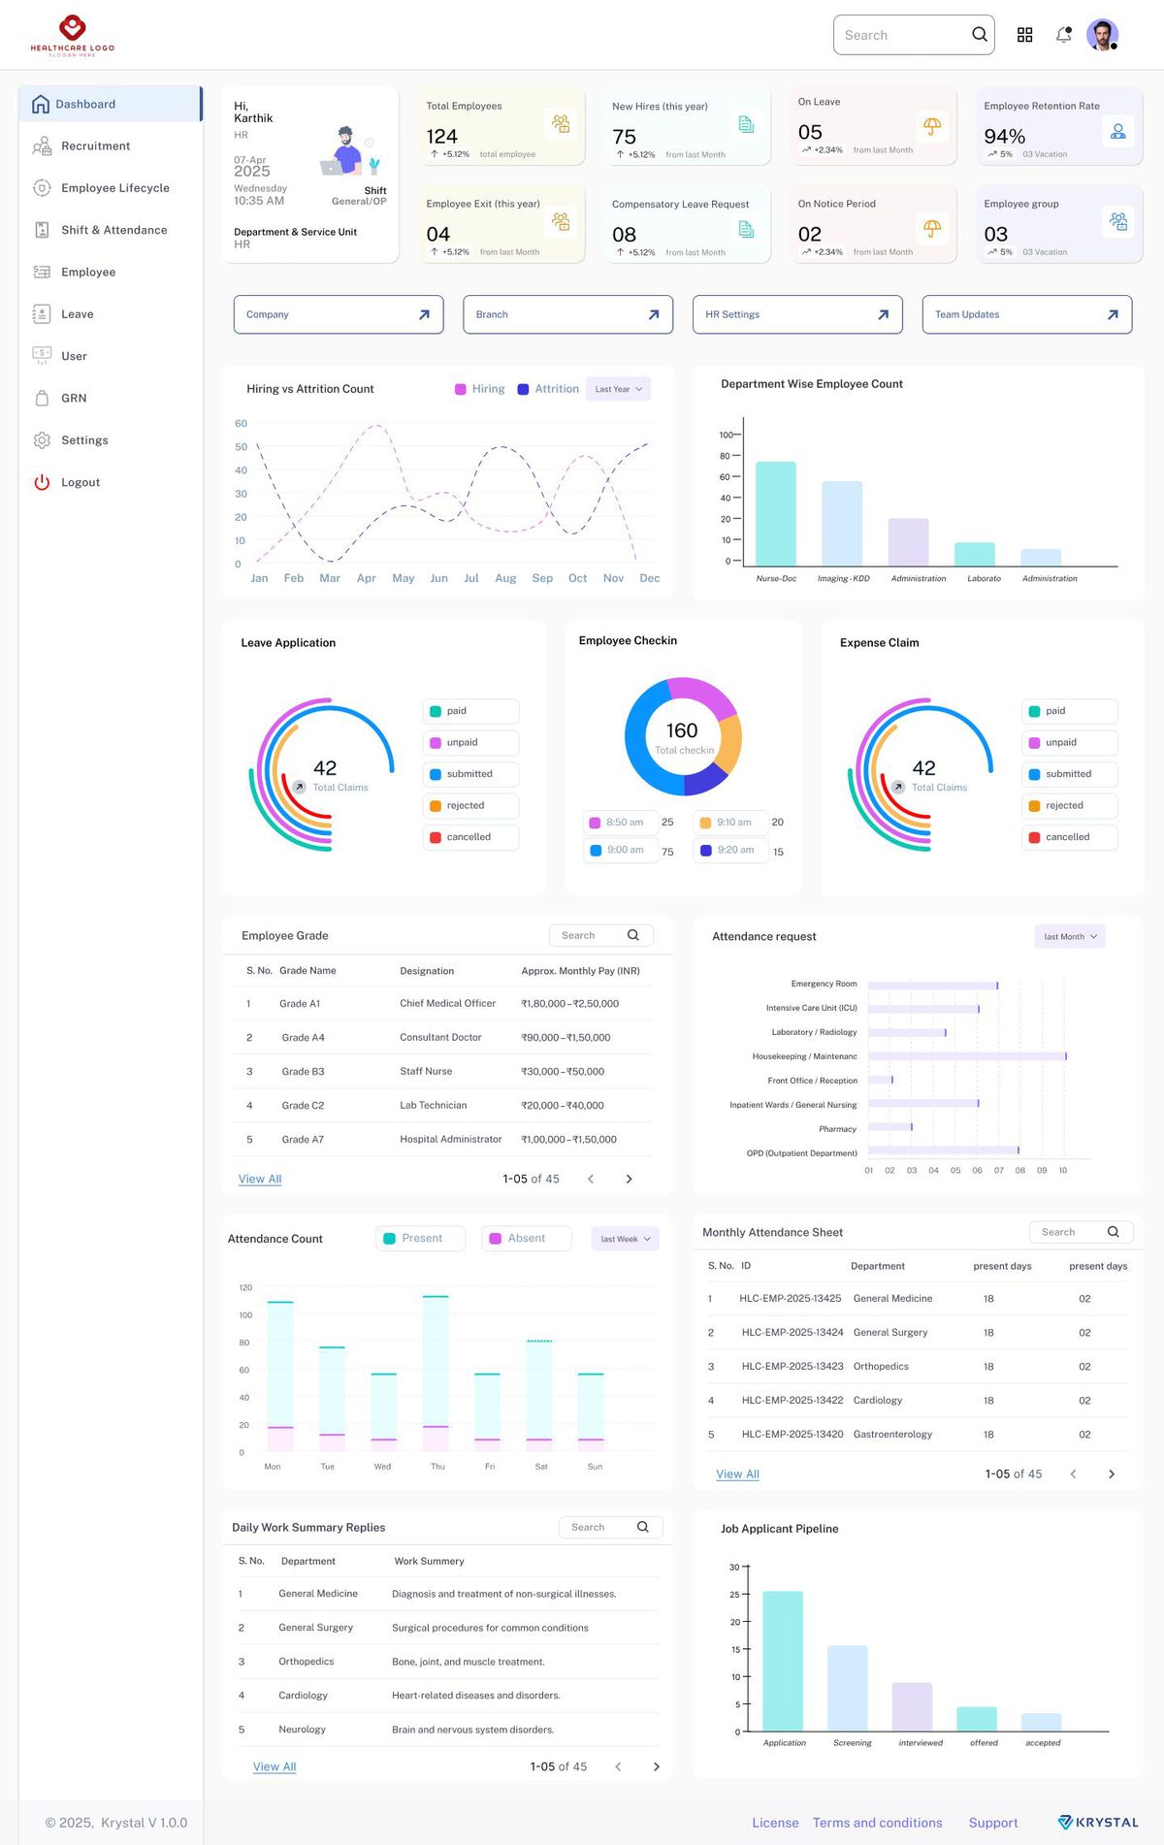
Task: Open the last Month dropdown in Attendance request
Action: (x=1071, y=937)
